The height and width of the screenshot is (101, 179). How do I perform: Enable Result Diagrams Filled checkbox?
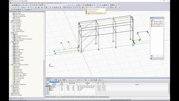pyautogui.click(x=13, y=16)
